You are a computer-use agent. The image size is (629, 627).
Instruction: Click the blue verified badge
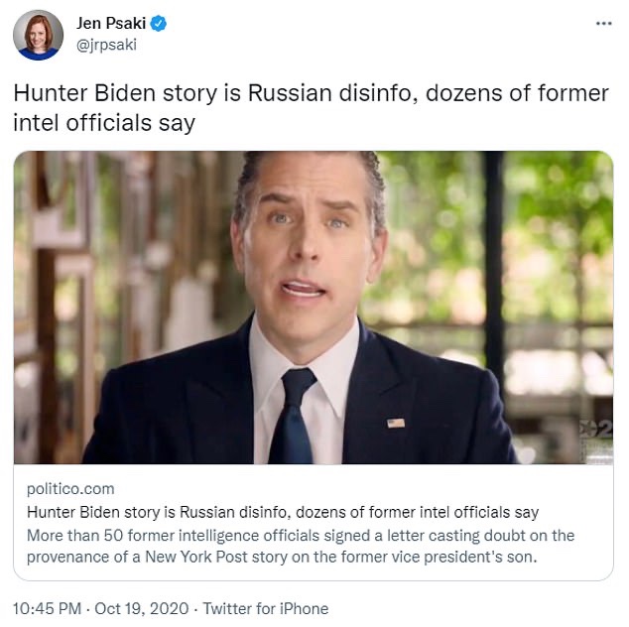[159, 22]
